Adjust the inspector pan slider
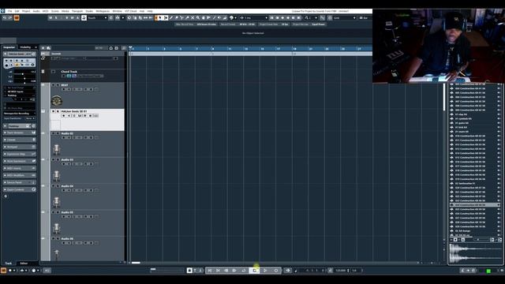This screenshot has height=284, width=505. pyautogui.click(x=24, y=78)
